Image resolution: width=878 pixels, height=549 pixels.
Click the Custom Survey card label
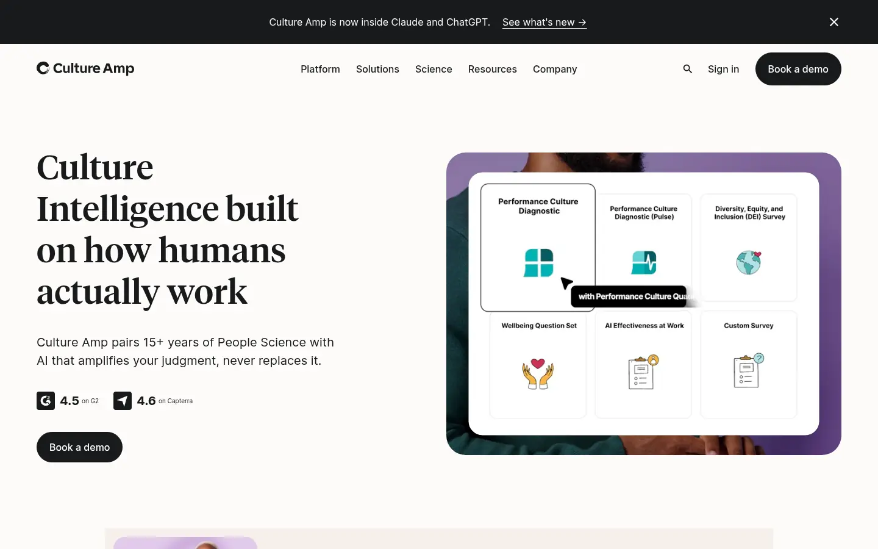pyautogui.click(x=749, y=326)
